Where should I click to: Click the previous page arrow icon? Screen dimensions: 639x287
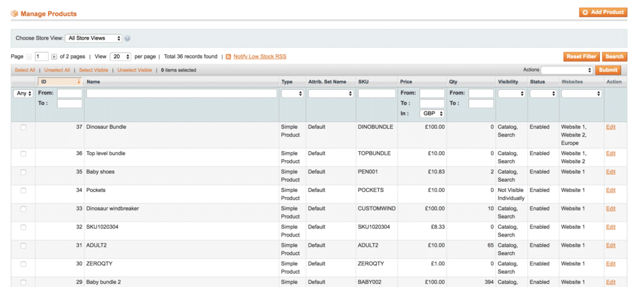click(29, 57)
